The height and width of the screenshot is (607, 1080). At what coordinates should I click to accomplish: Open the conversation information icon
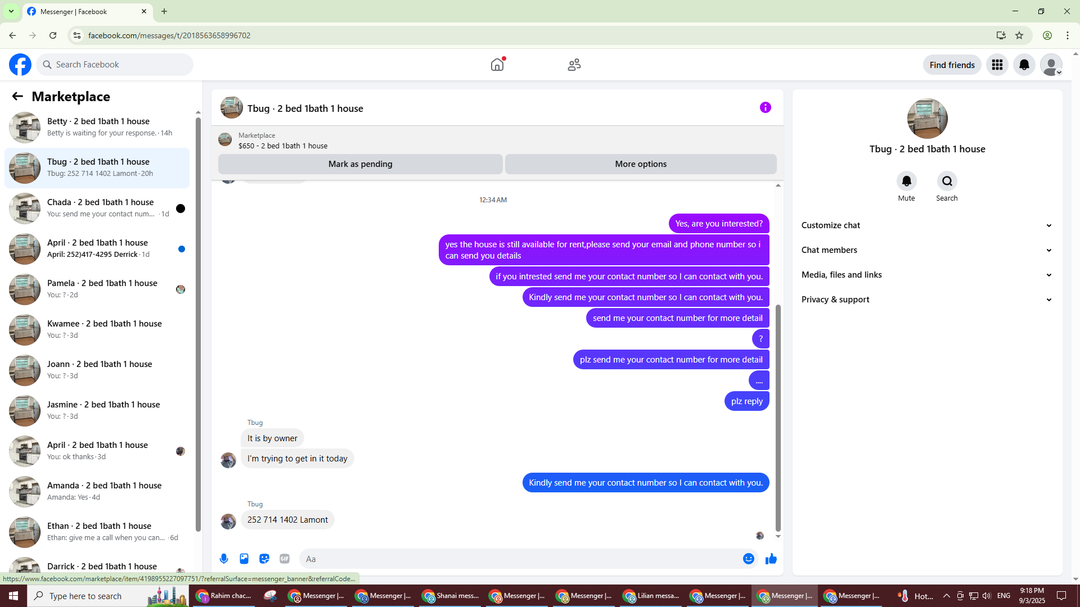766,107
